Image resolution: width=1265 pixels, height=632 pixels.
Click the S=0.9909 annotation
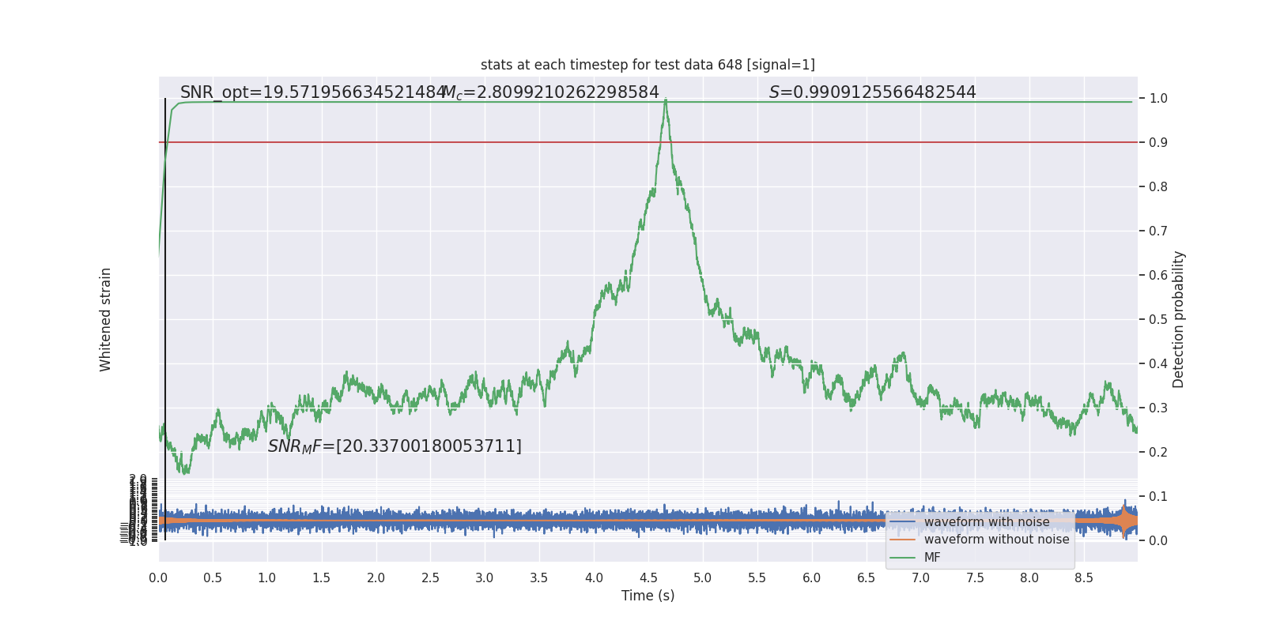[872, 92]
